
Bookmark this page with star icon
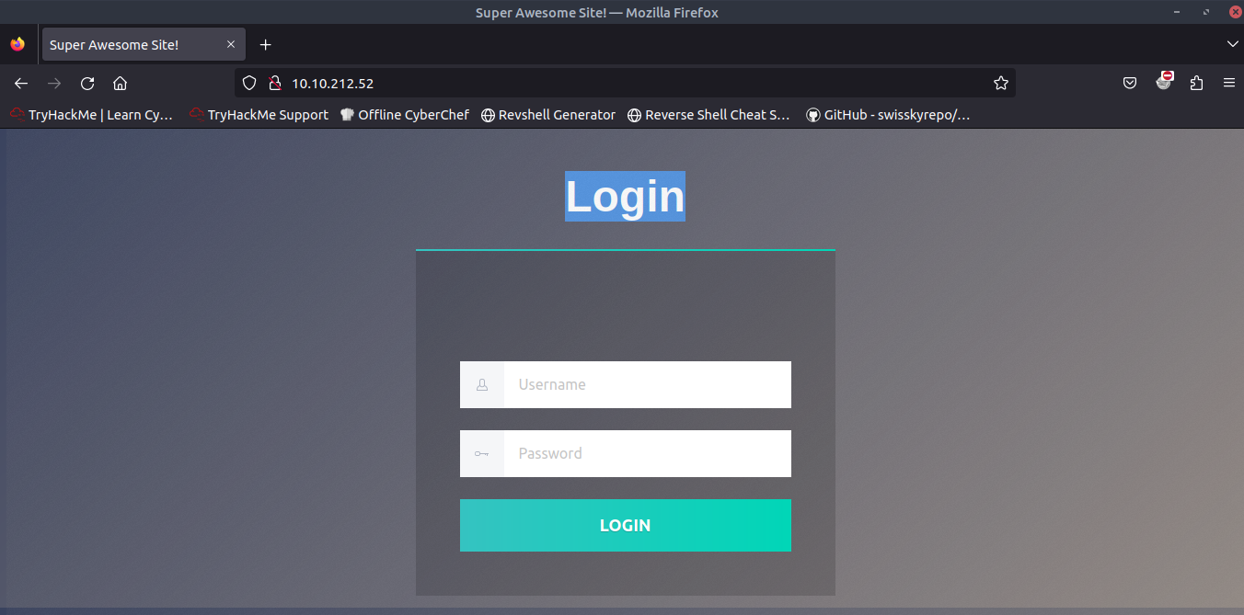coord(1001,83)
